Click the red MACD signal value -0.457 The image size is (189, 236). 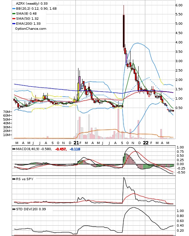(x=61, y=149)
